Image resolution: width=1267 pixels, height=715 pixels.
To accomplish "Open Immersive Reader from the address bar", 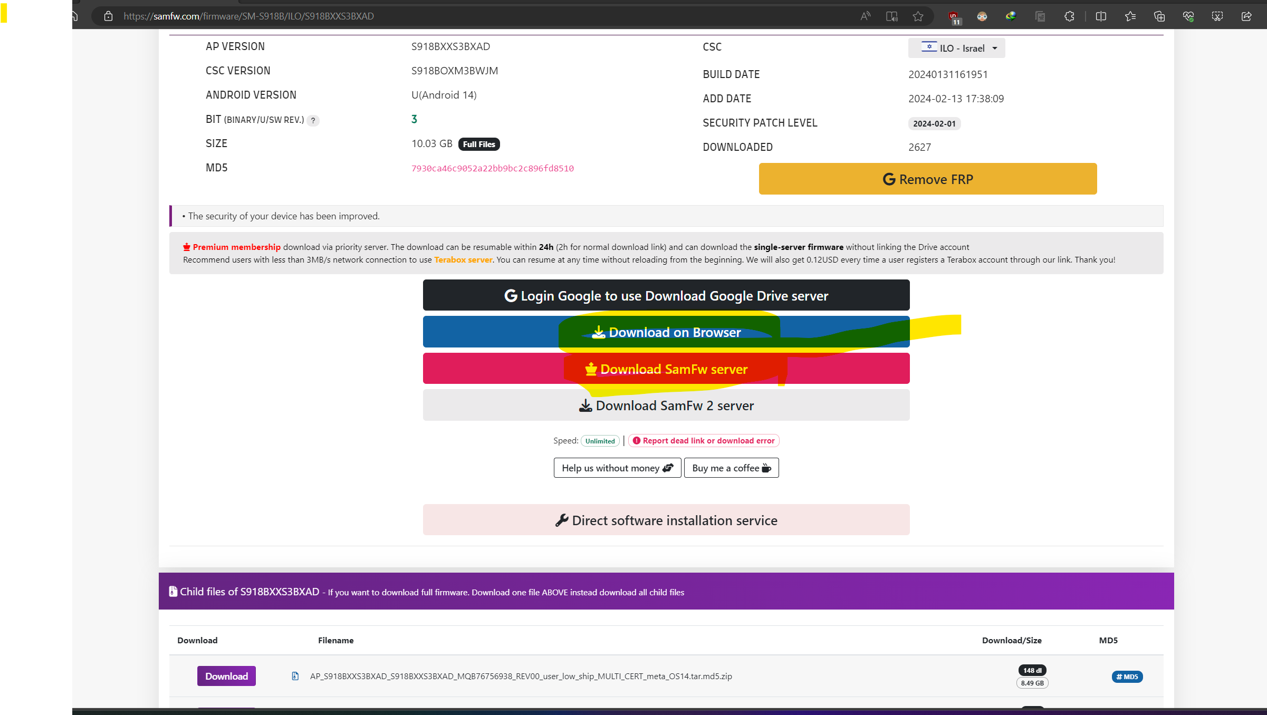I will [x=892, y=16].
